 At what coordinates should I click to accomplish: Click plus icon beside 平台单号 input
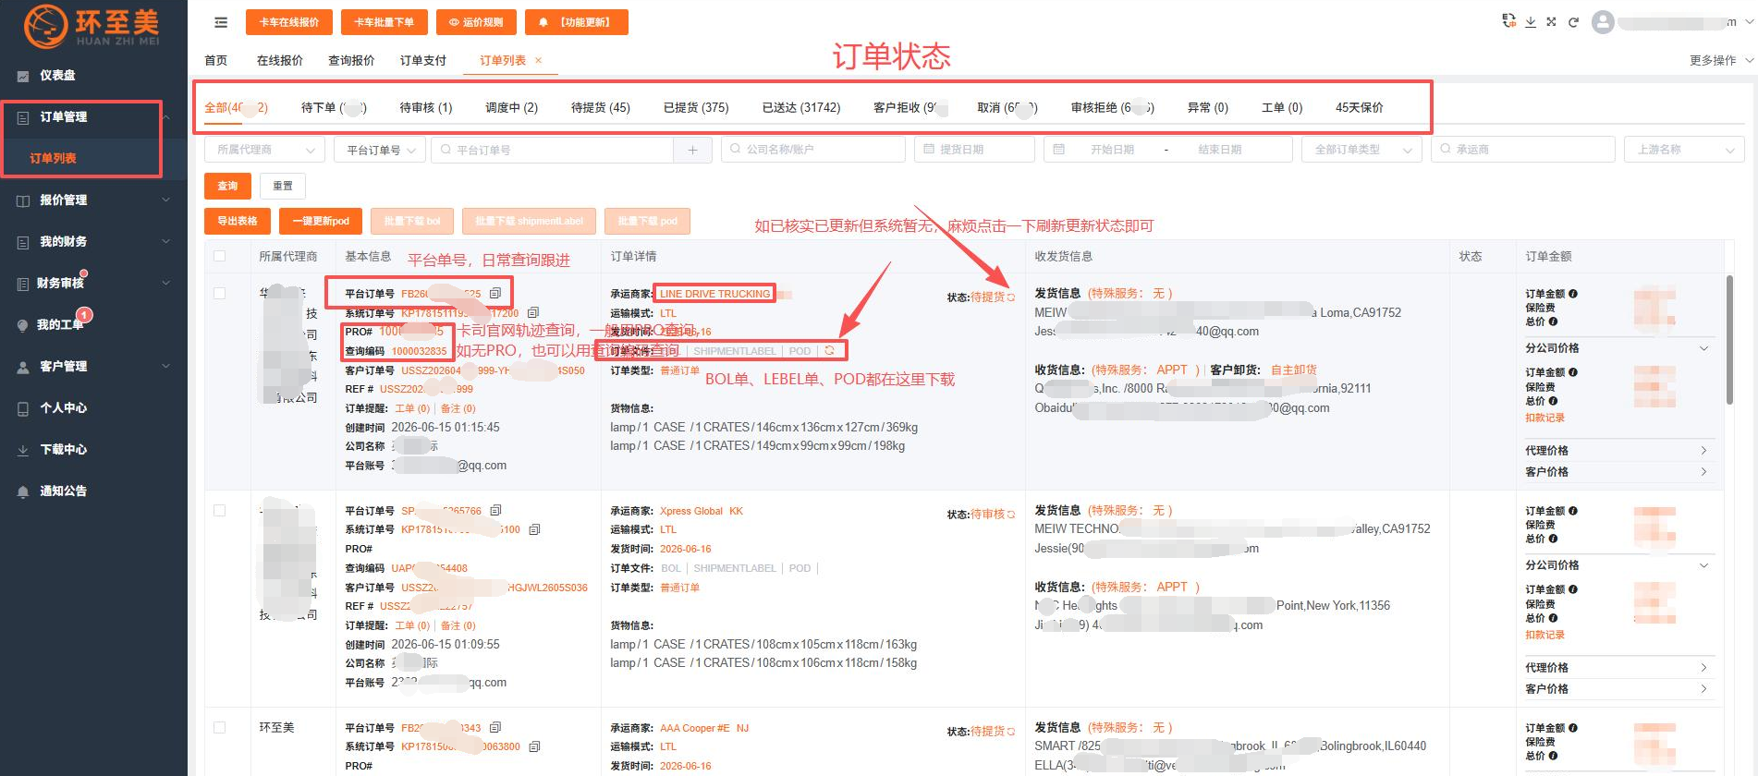coord(692,150)
